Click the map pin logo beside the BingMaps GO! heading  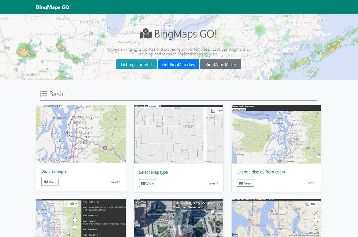[x=146, y=34]
